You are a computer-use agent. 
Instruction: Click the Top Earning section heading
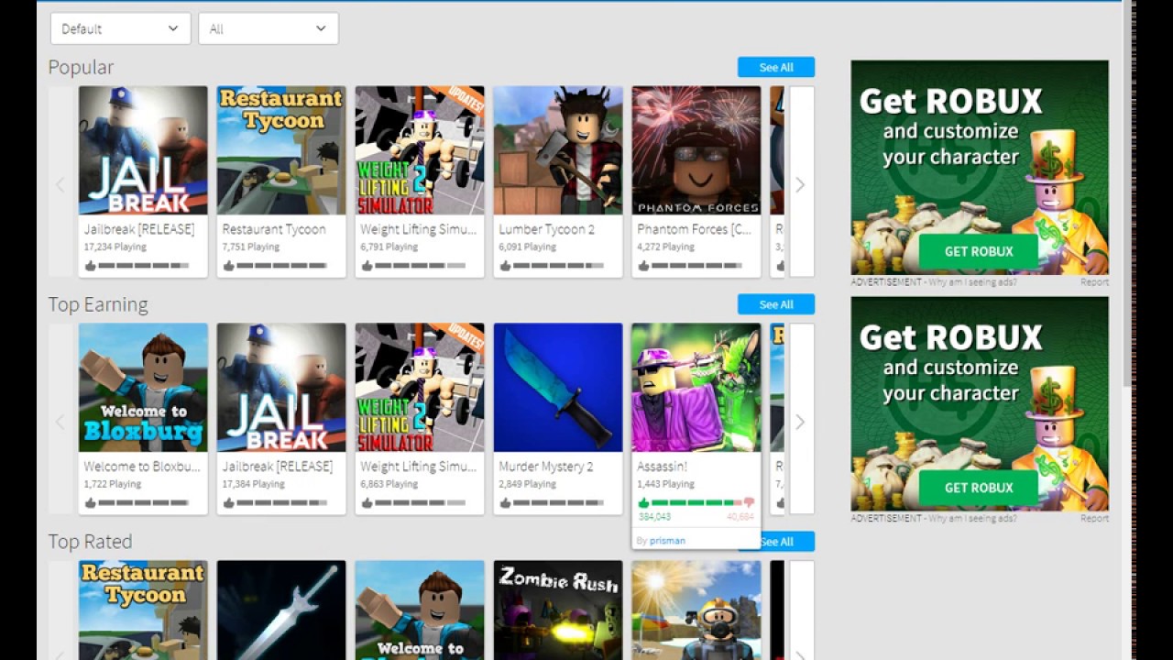coord(98,304)
